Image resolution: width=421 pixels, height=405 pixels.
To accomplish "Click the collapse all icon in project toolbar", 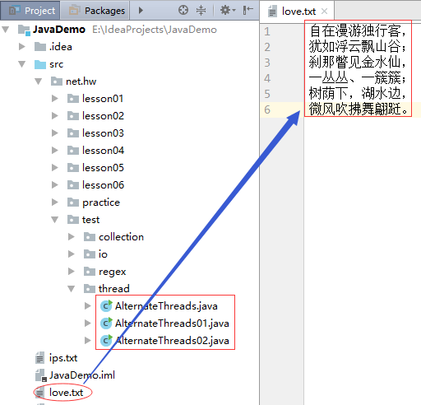I will 201,10.
